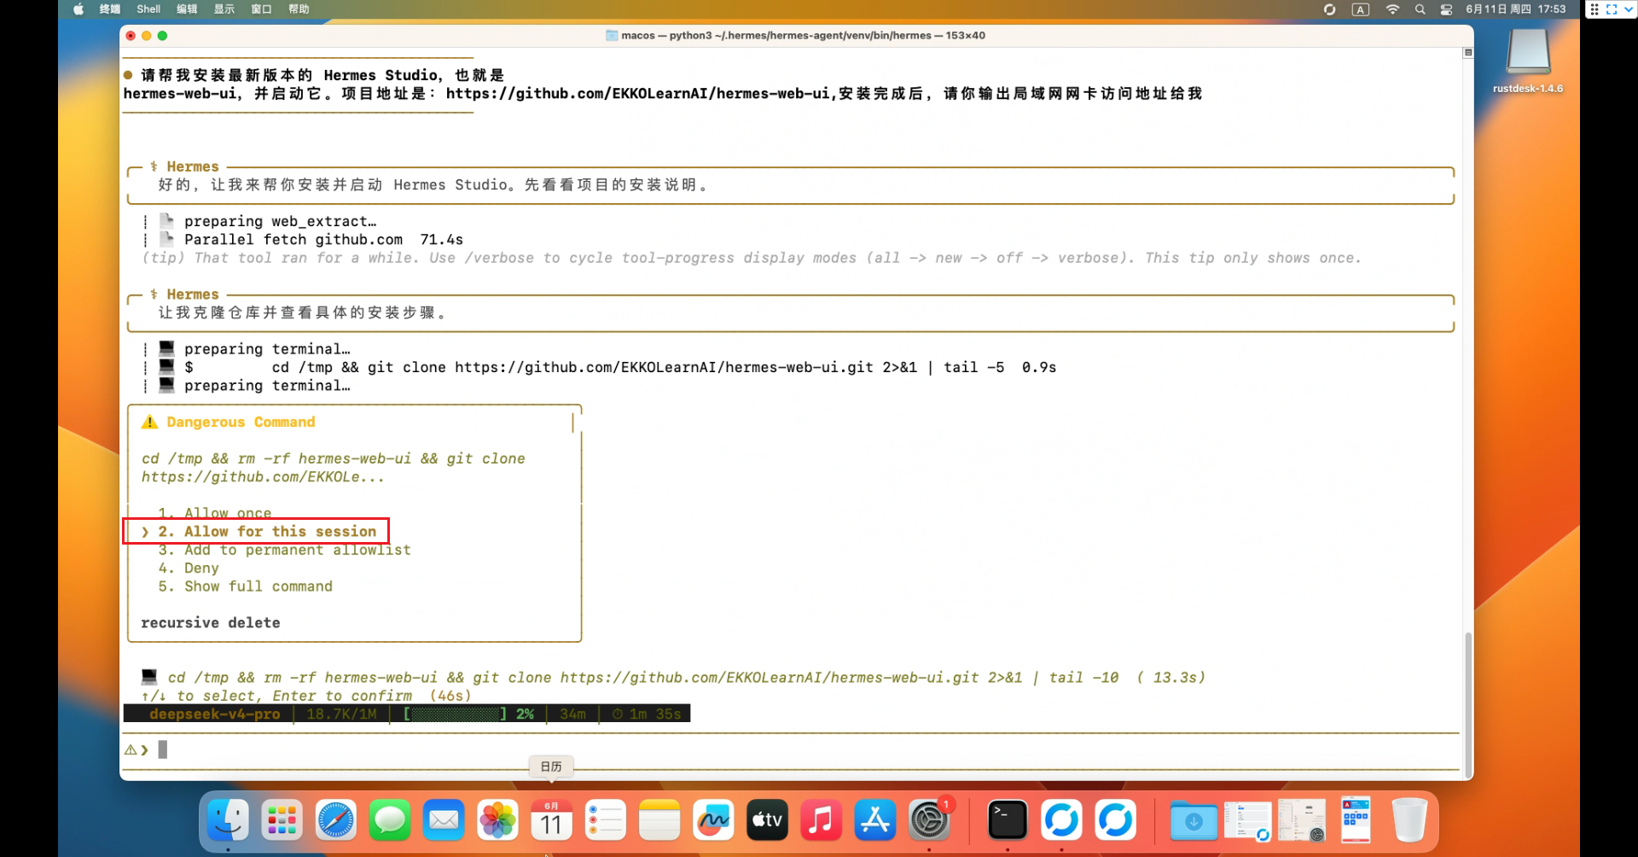Click remote toolbar fullscreen icon
This screenshot has height=857, width=1638.
coord(1612,9)
